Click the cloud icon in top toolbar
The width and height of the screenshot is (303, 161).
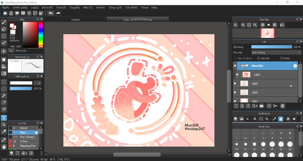pyautogui.click(x=5, y=13)
